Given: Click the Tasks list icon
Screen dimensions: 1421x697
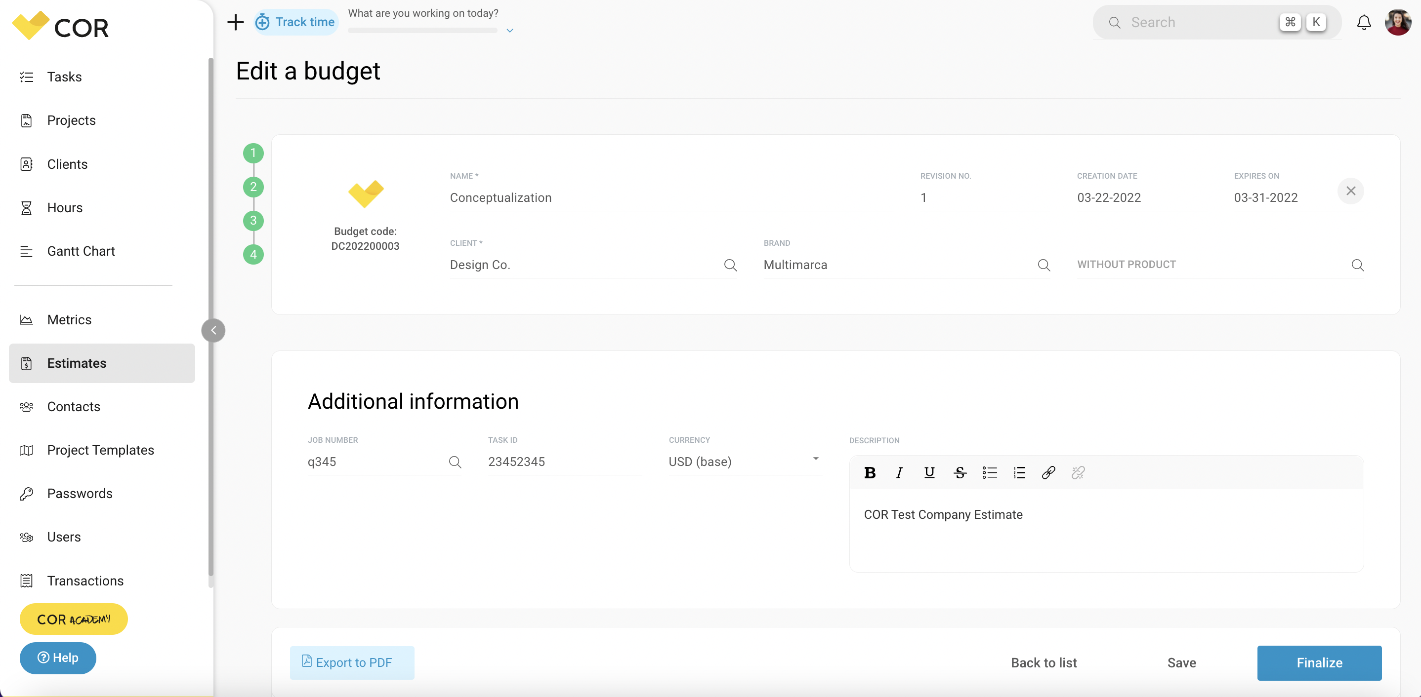Looking at the screenshot, I should point(27,77).
